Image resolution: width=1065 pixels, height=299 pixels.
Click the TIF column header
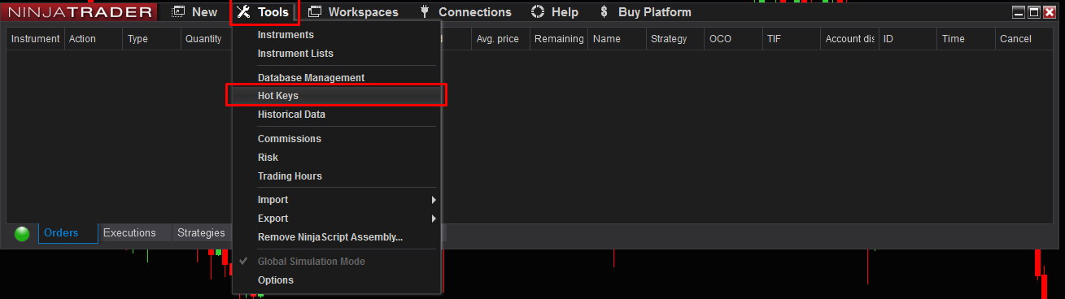pyautogui.click(x=792, y=39)
